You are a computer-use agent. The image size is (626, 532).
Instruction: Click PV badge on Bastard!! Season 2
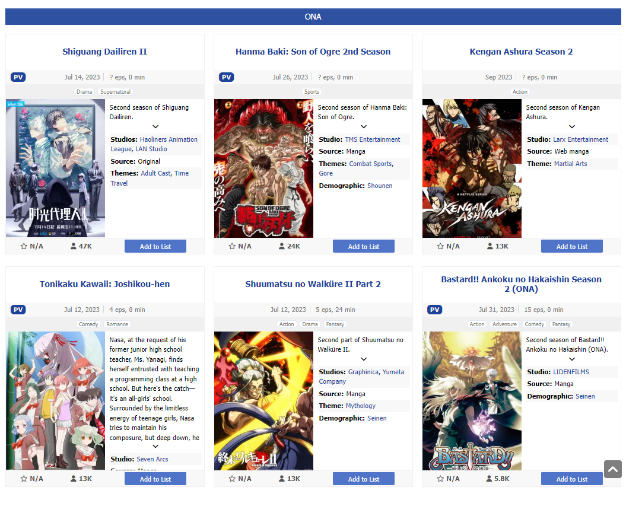click(x=435, y=310)
